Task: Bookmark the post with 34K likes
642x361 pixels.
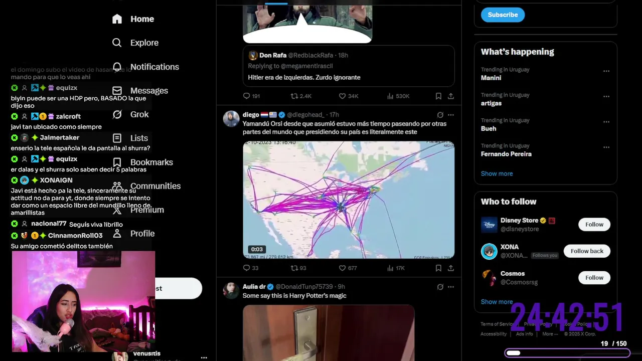Action: click(x=438, y=96)
